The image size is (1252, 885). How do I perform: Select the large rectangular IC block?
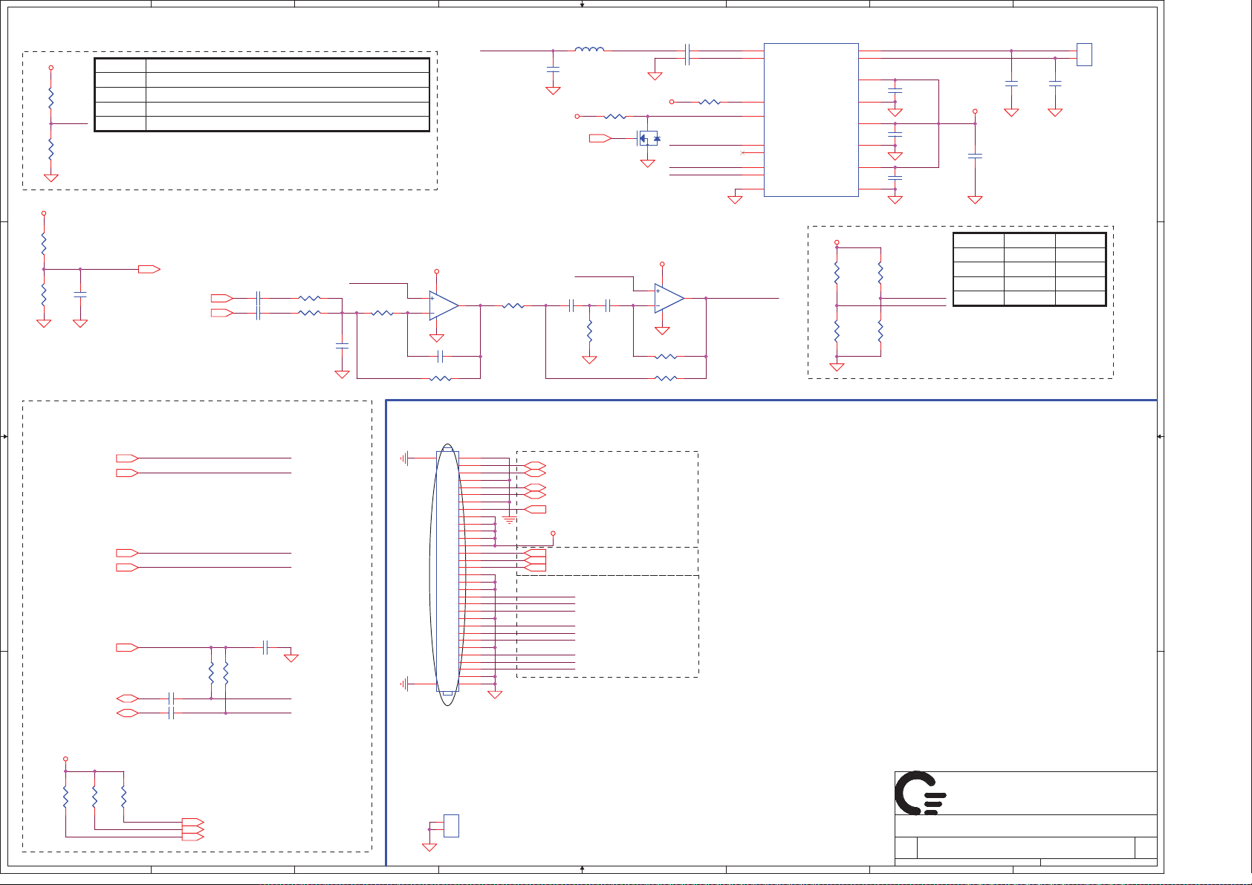pyautogui.click(x=811, y=120)
